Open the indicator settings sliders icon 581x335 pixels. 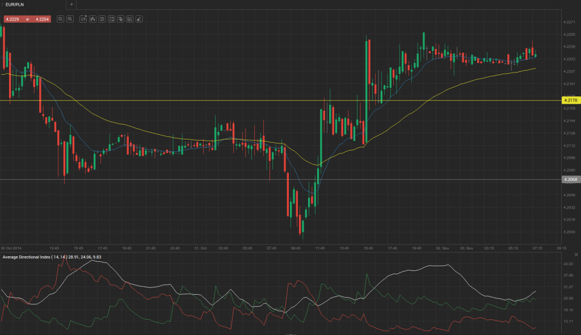tap(101, 19)
